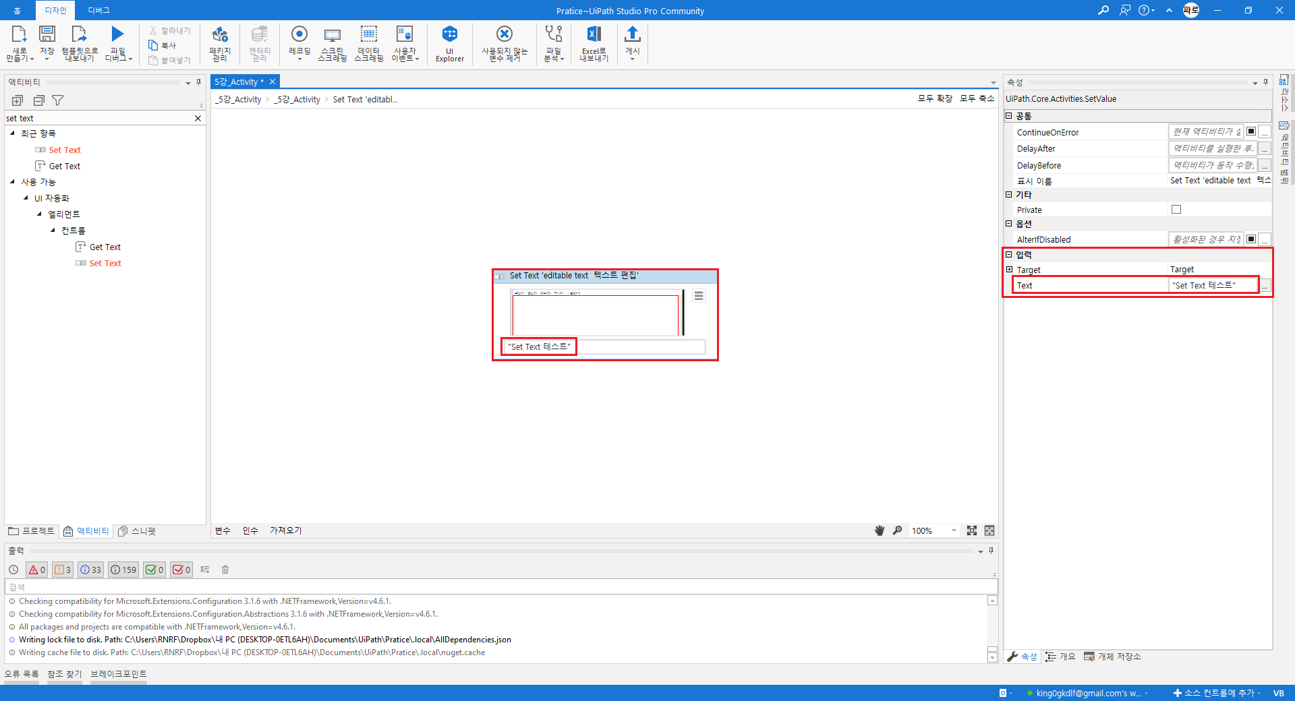Click 모두 축소 in the designer
Image resolution: width=1295 pixels, height=701 pixels.
tap(977, 98)
